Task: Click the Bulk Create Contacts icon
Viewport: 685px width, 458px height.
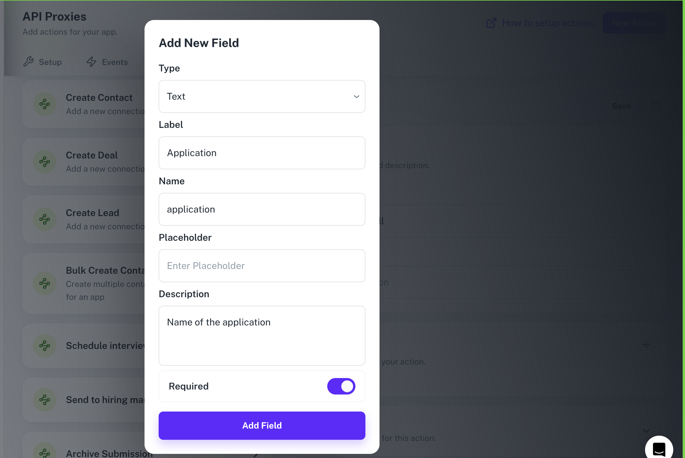Action: 45,283
